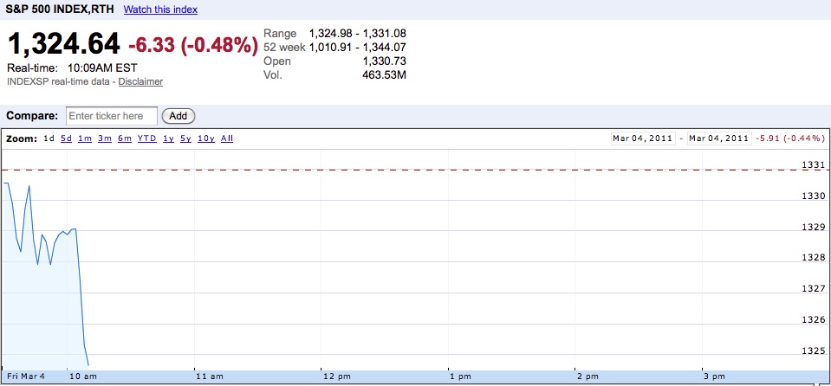Switch chart zoom to 5d

tap(66, 138)
